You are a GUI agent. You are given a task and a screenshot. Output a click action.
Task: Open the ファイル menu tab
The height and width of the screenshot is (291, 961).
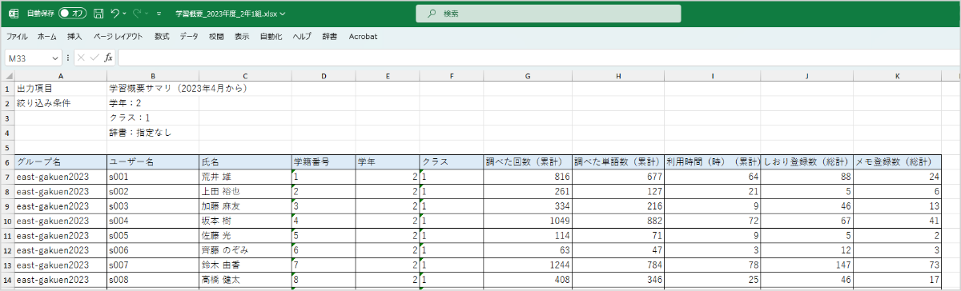(17, 37)
